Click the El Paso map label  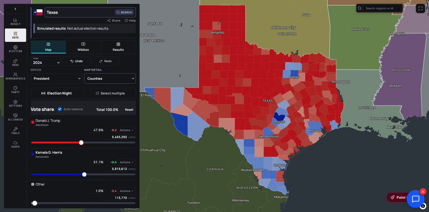(x=147, y=95)
